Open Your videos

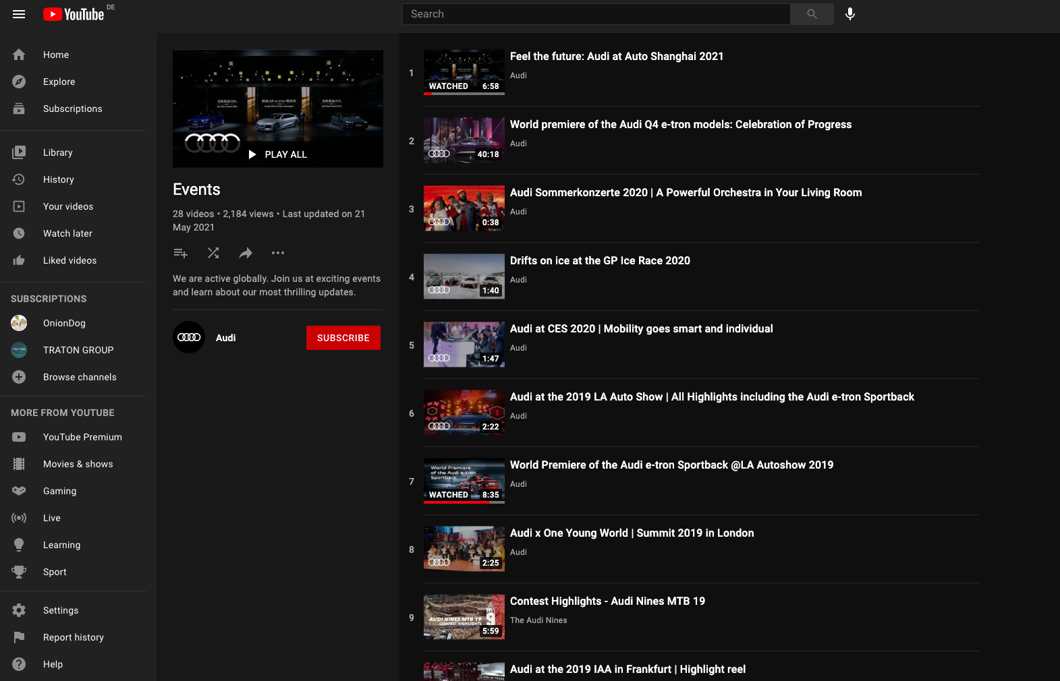[x=73, y=206]
